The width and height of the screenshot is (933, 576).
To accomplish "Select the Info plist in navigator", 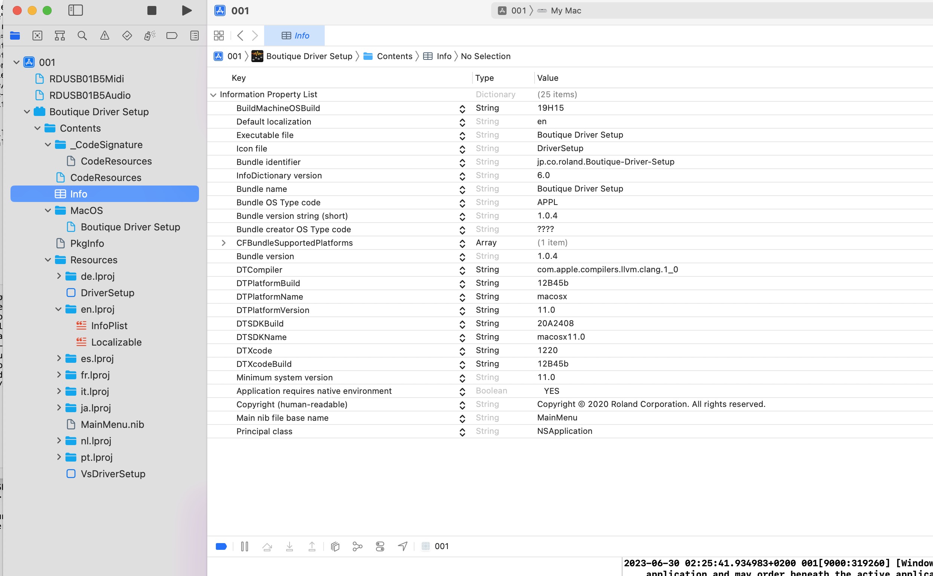I will pos(105,194).
